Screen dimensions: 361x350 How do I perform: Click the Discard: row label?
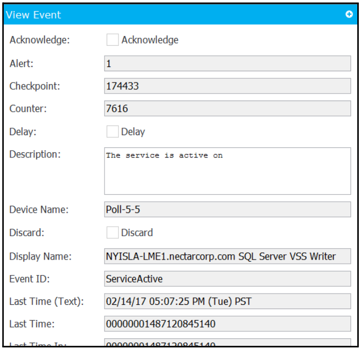pyautogui.click(x=27, y=232)
